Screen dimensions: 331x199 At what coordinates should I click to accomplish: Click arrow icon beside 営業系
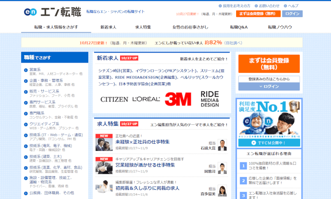pyautogui.click(x=26, y=70)
